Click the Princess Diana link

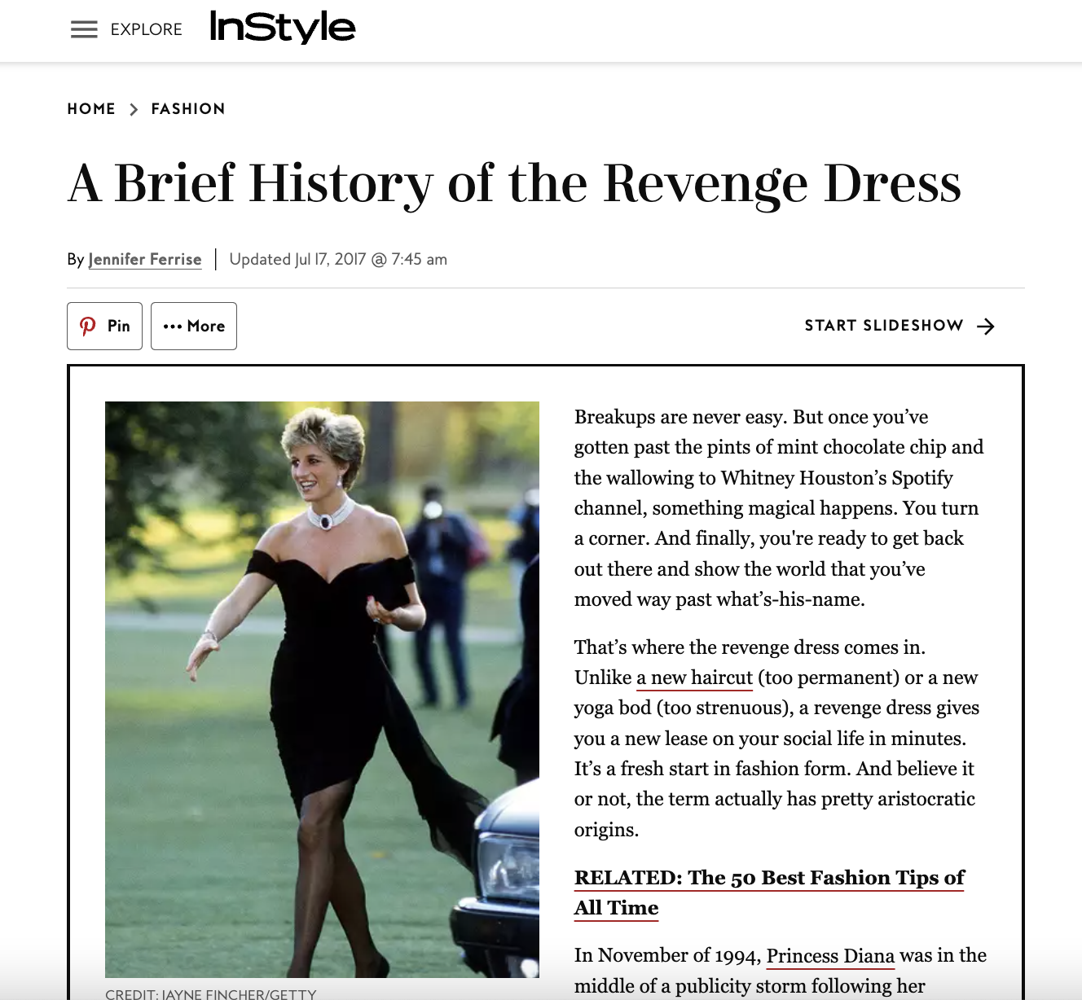[830, 955]
